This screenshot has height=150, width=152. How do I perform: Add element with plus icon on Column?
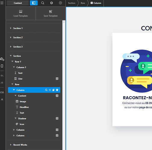coord(50,90)
